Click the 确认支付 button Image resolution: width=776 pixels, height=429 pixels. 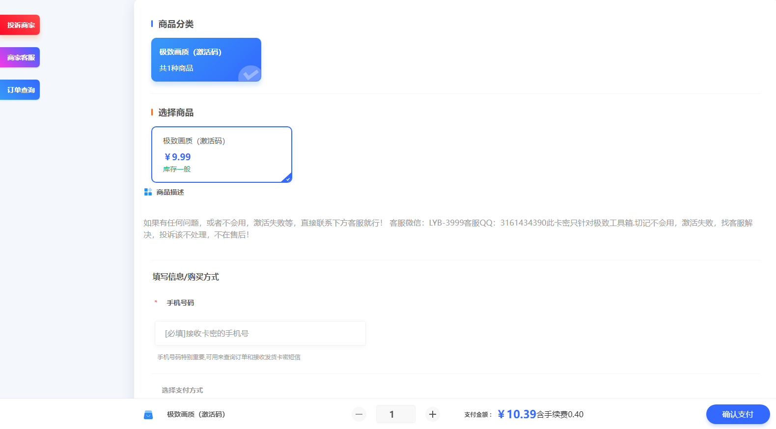(x=738, y=414)
